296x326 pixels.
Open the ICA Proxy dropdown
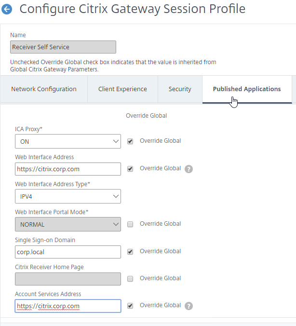click(x=68, y=141)
